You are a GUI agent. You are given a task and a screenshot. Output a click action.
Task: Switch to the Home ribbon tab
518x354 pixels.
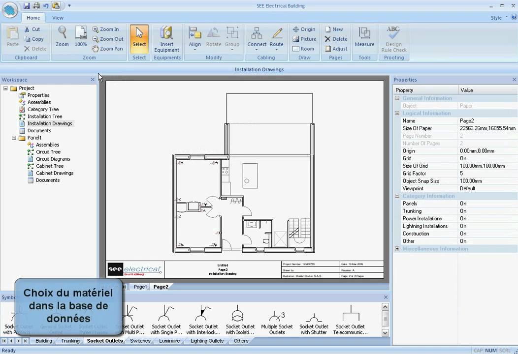point(33,18)
